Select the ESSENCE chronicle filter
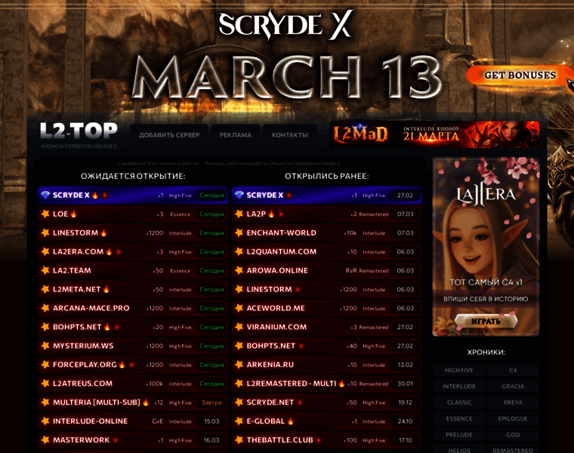 click(x=459, y=418)
